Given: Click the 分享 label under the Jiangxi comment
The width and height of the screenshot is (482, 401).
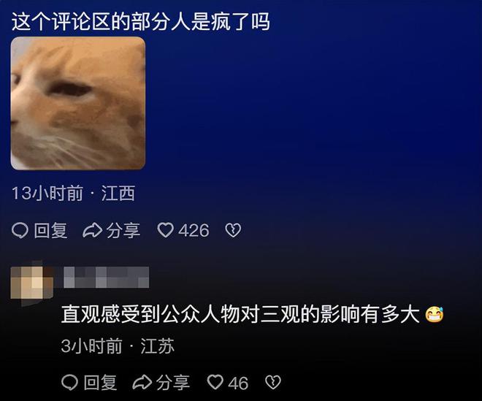Looking at the screenshot, I should click(x=123, y=231).
